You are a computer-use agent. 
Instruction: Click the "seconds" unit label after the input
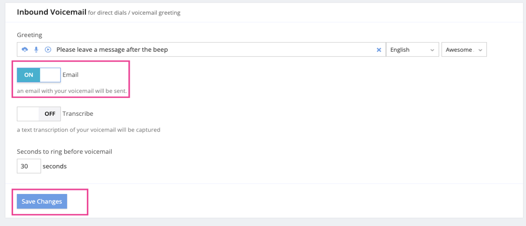(x=54, y=166)
